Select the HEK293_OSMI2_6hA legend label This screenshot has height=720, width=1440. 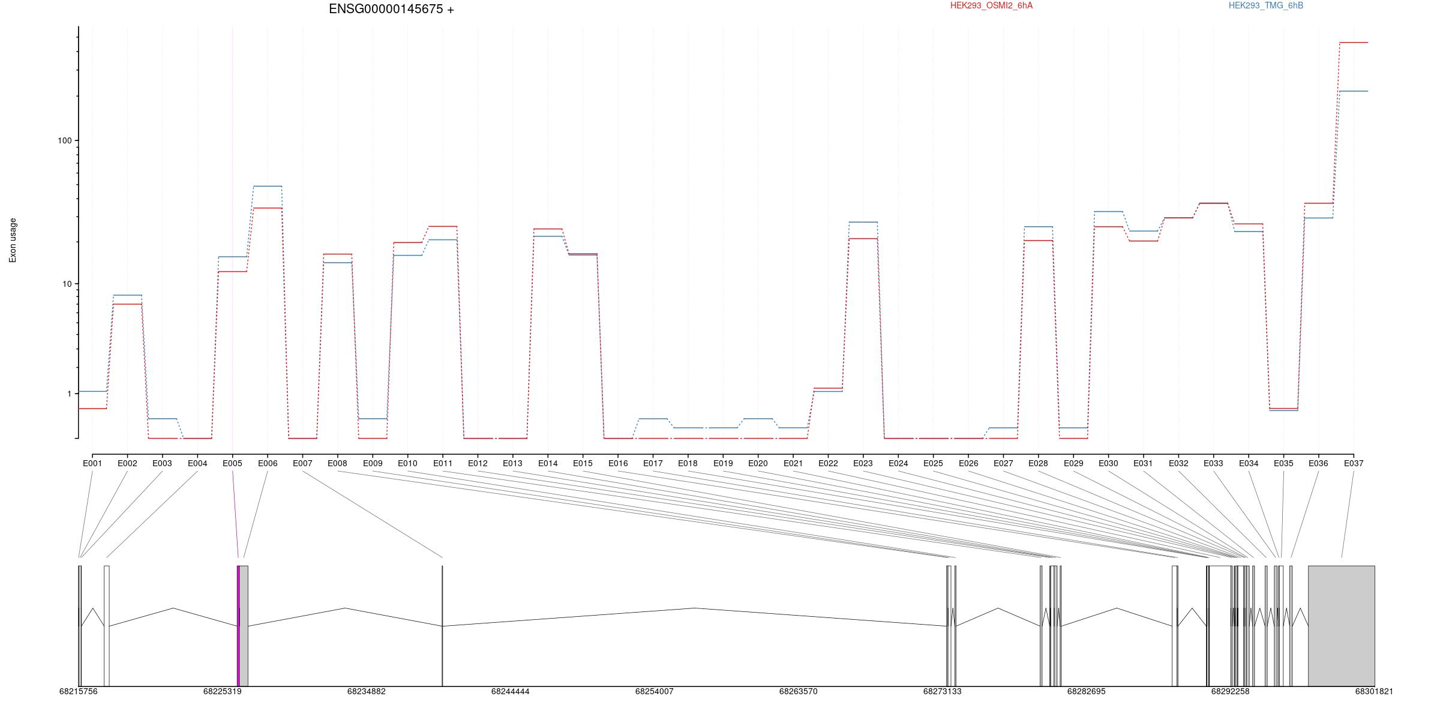[991, 6]
